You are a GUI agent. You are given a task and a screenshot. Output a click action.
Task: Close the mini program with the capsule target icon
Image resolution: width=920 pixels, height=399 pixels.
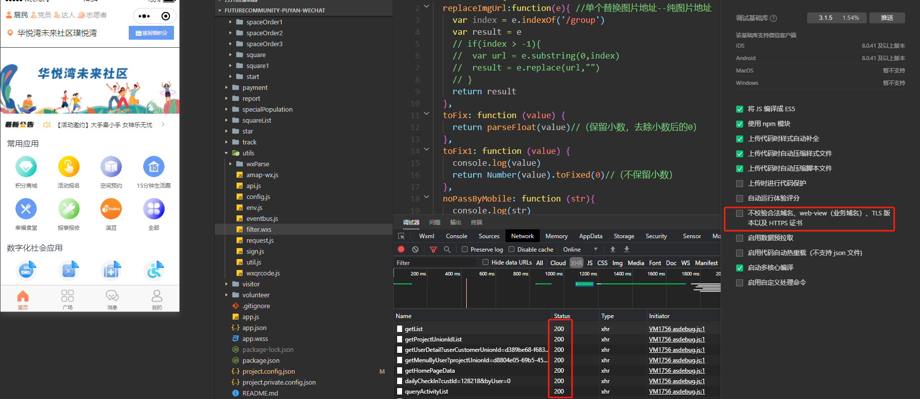(x=166, y=16)
